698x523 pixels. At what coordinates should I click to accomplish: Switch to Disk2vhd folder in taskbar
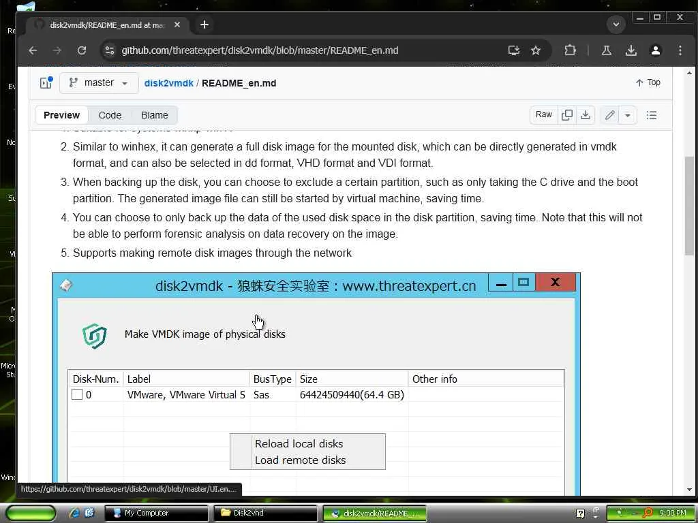pyautogui.click(x=266, y=513)
